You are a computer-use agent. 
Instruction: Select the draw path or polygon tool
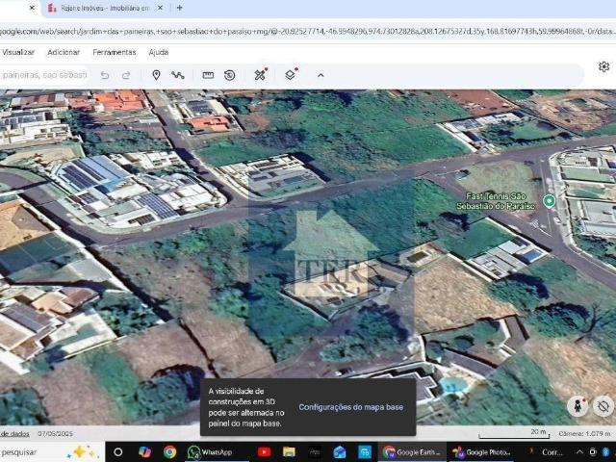pyautogui.click(x=177, y=75)
